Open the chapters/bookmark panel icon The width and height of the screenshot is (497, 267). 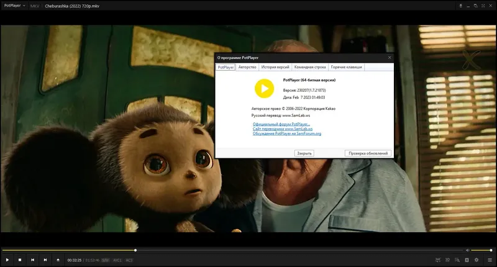[x=467, y=260]
